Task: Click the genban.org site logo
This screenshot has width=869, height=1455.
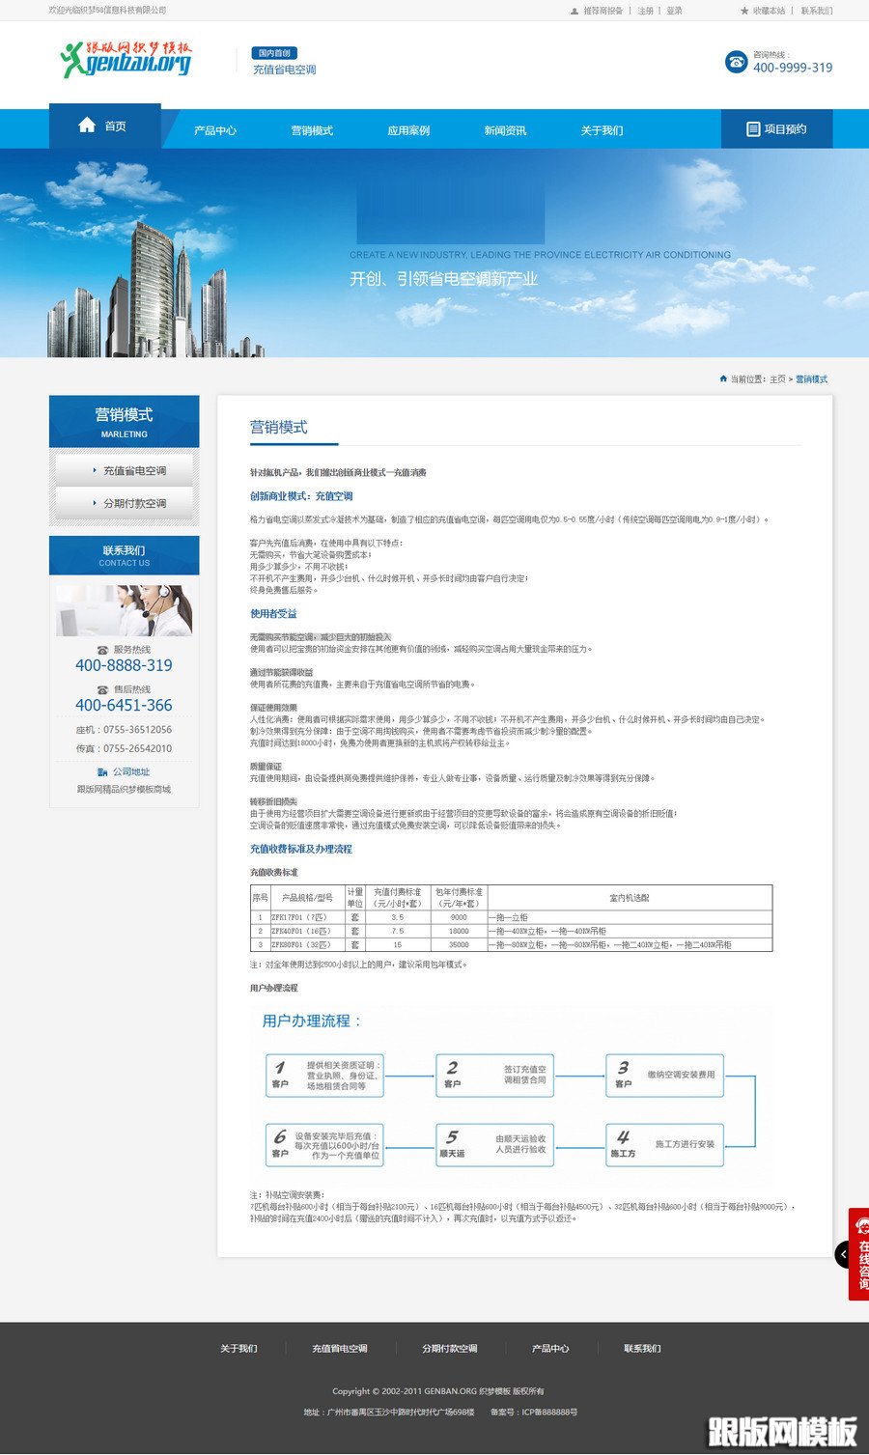Action: 126,59
